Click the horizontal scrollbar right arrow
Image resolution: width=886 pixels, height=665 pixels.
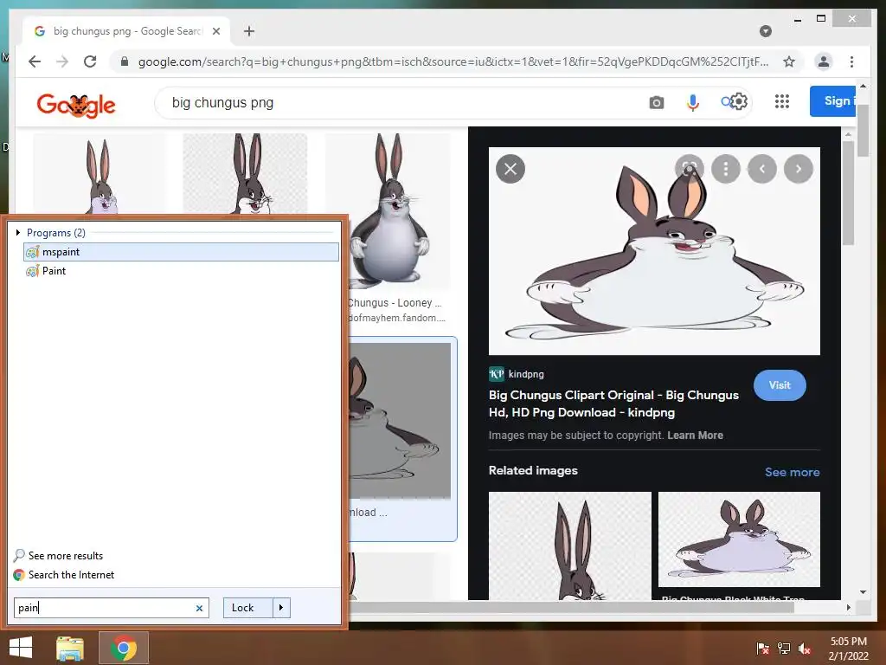(x=848, y=607)
